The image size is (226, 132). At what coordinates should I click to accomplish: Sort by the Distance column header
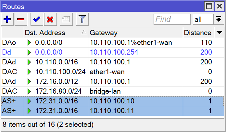point(197,33)
